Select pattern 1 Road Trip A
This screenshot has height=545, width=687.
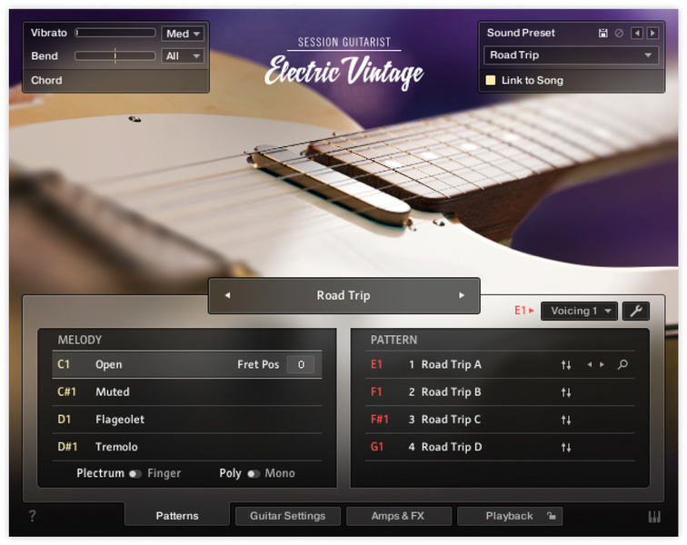(x=500, y=364)
